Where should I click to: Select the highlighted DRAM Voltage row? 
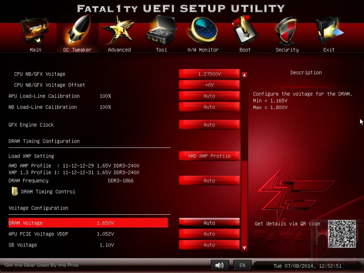click(x=88, y=223)
